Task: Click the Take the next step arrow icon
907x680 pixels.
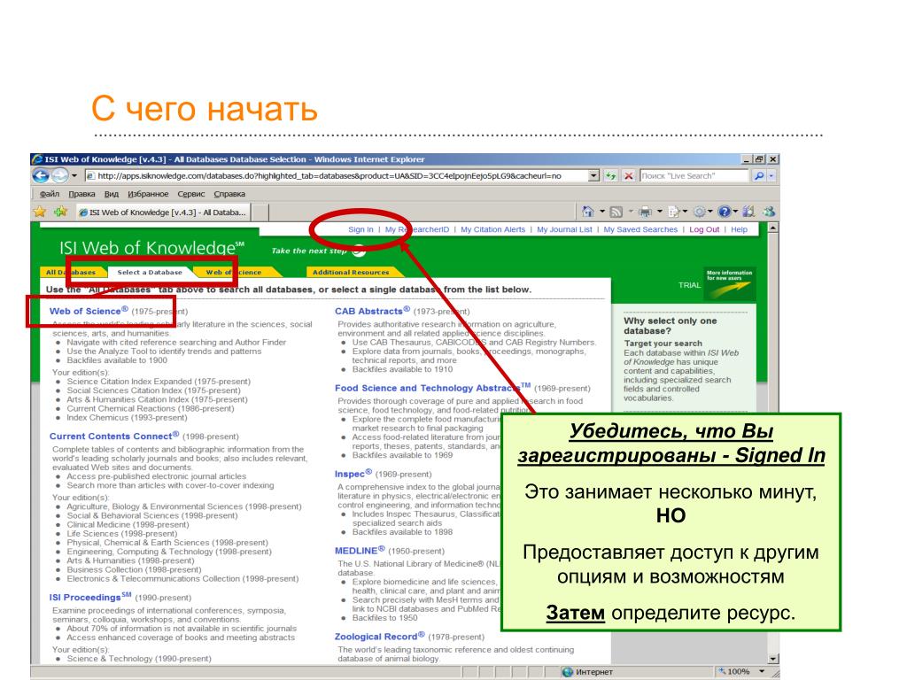Action: 360,251
